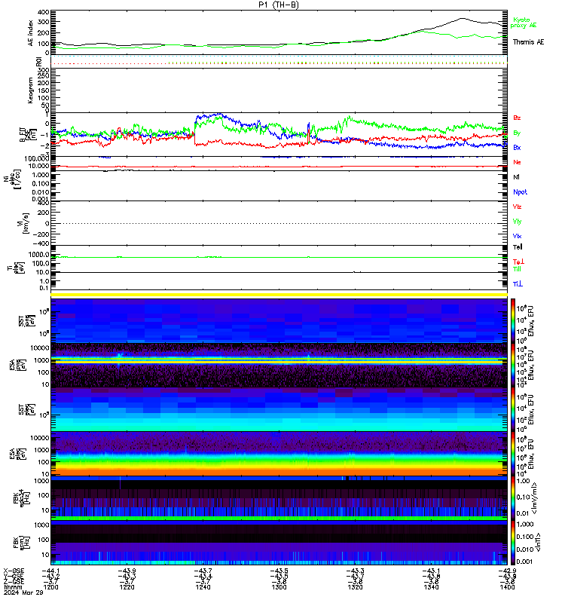Viewport: 565px width, 603px height.
Task: Click the ESA electron Eflux color bar
Action: click(x=513, y=454)
